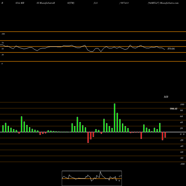Click the SI MunafaSutraR header text

click(x=46, y=3)
